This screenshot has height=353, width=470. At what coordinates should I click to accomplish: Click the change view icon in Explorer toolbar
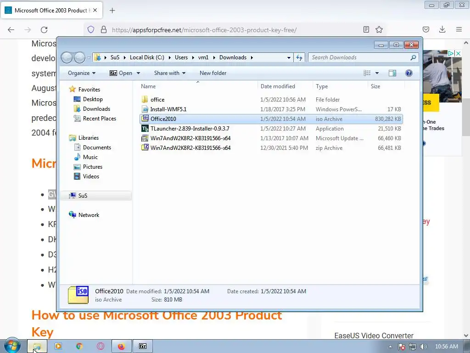tap(367, 73)
